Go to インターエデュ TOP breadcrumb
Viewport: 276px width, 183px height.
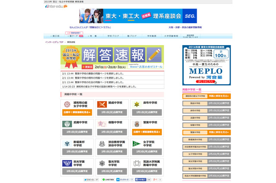tap(54, 42)
